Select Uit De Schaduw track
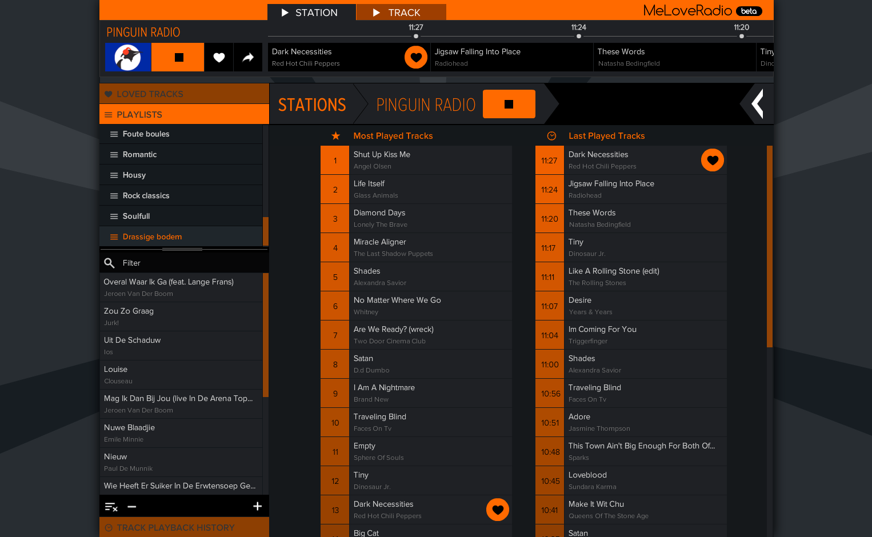This screenshot has width=872, height=537. tap(181, 346)
